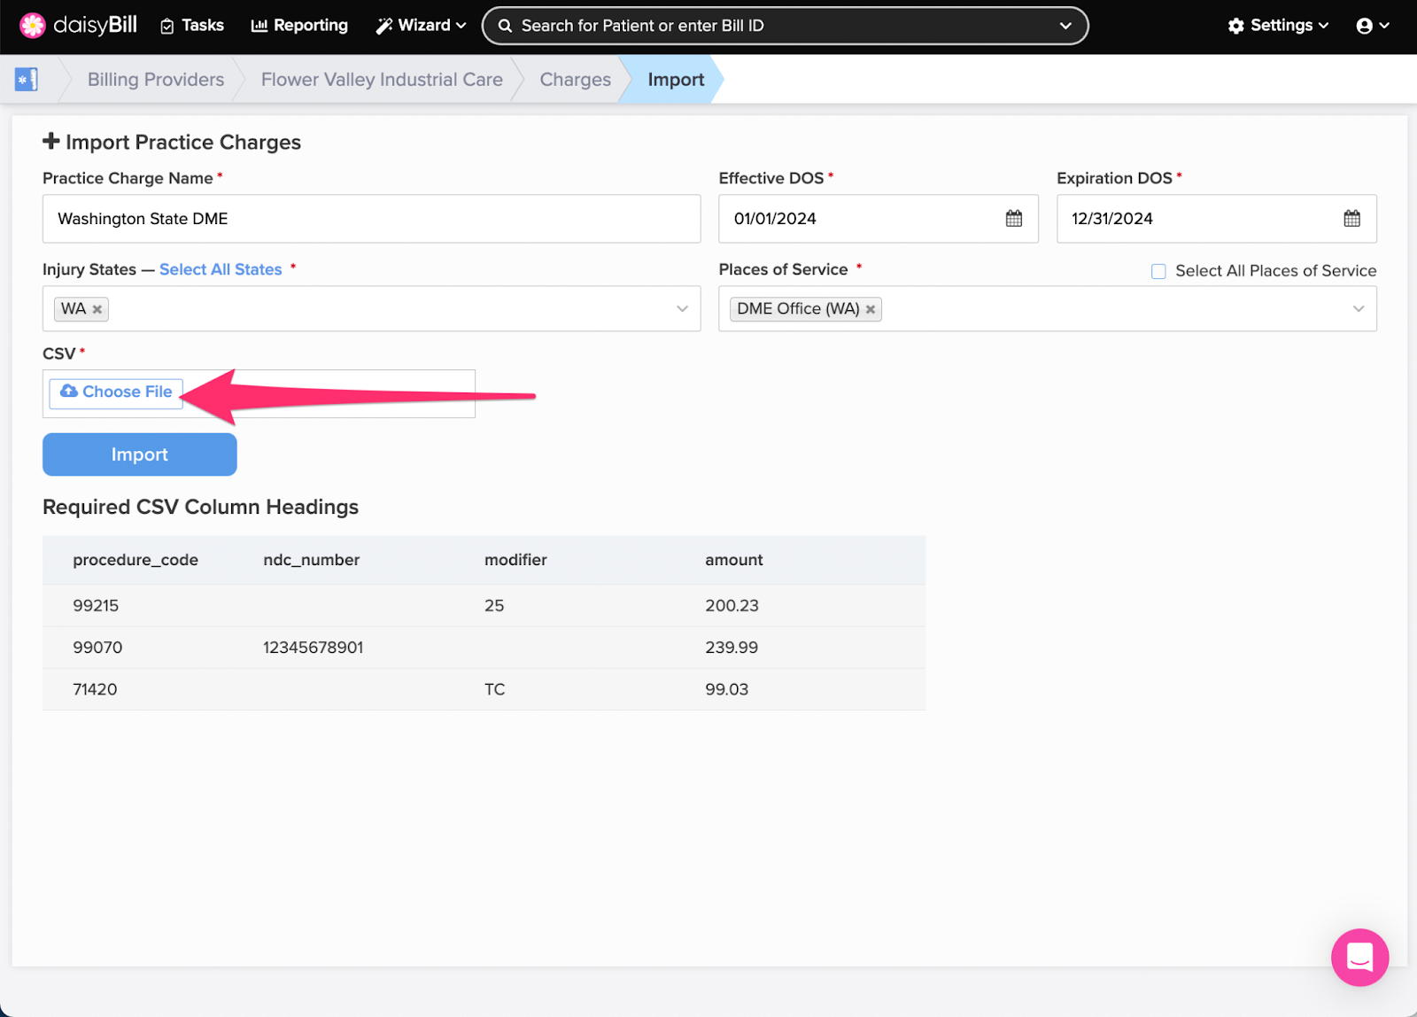Select the 12345678901 NDC number cell
The width and height of the screenshot is (1417, 1017).
click(x=314, y=648)
